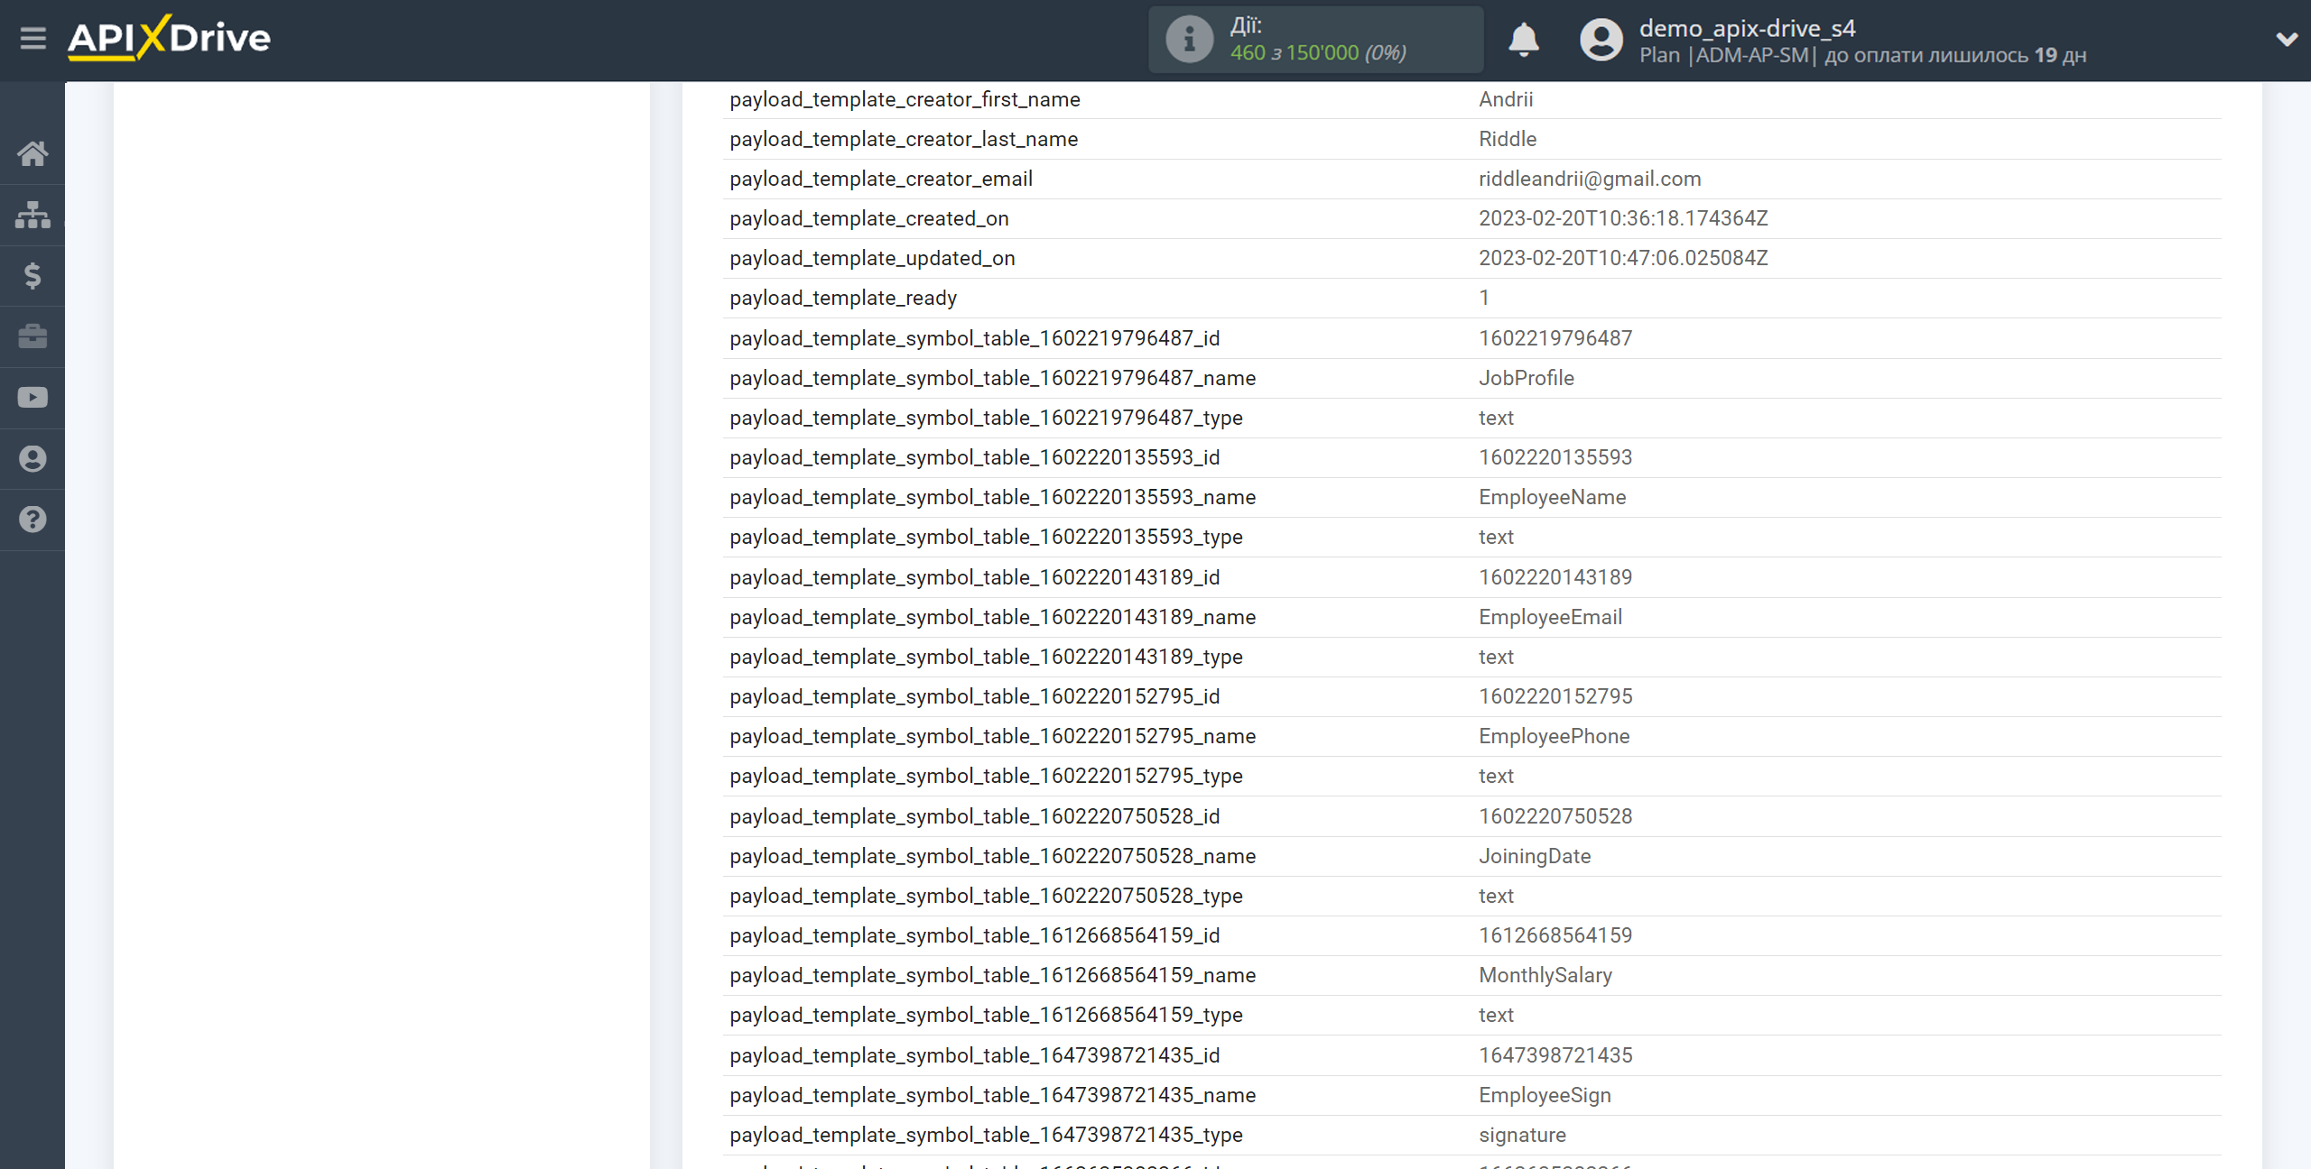Open YouTube video tutorials icon
This screenshot has height=1169, width=2311.
(x=32, y=398)
